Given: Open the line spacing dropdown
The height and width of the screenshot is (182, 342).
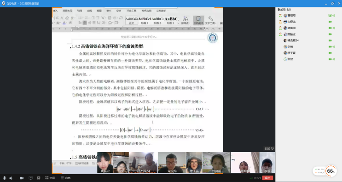Looking at the screenshot, I should 104,23.
